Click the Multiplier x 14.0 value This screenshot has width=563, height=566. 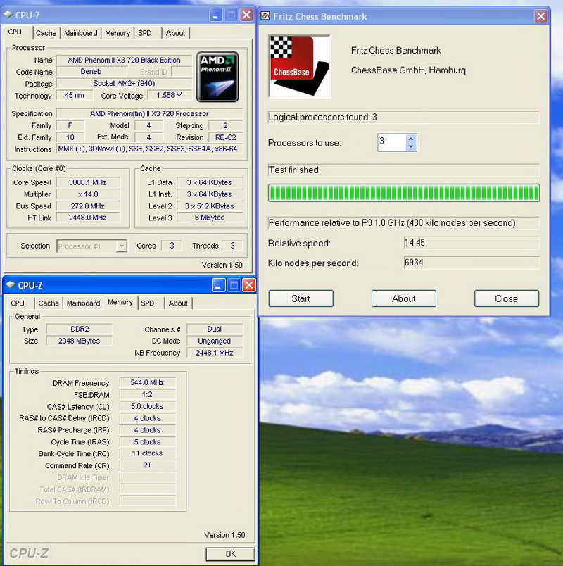[x=88, y=194]
